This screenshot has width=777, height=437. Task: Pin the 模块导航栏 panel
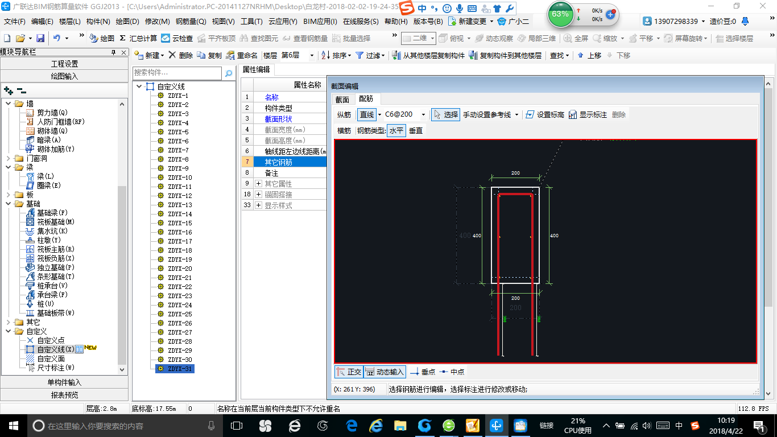tap(114, 52)
